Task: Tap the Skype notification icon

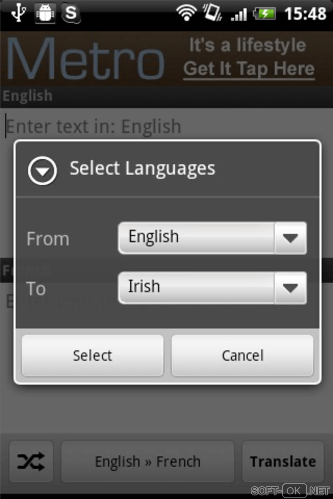Action: point(71,14)
